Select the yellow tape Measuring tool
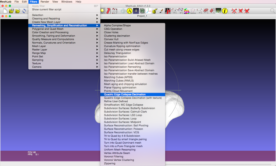The width and height of the screenshot is (276, 166). (155, 11)
